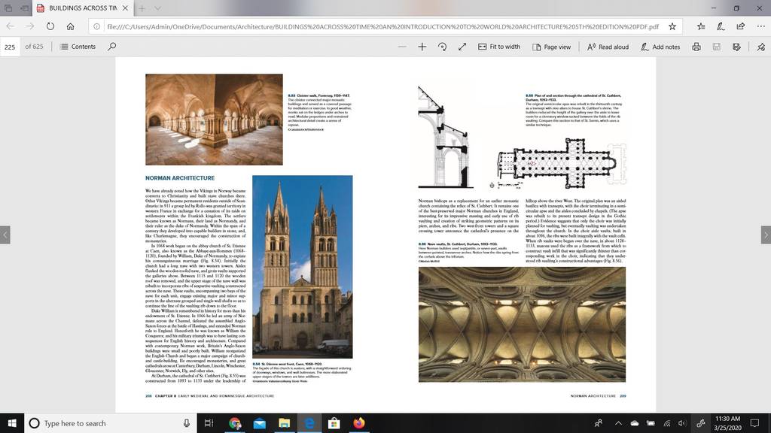Open Firefox from the taskbar

359,423
